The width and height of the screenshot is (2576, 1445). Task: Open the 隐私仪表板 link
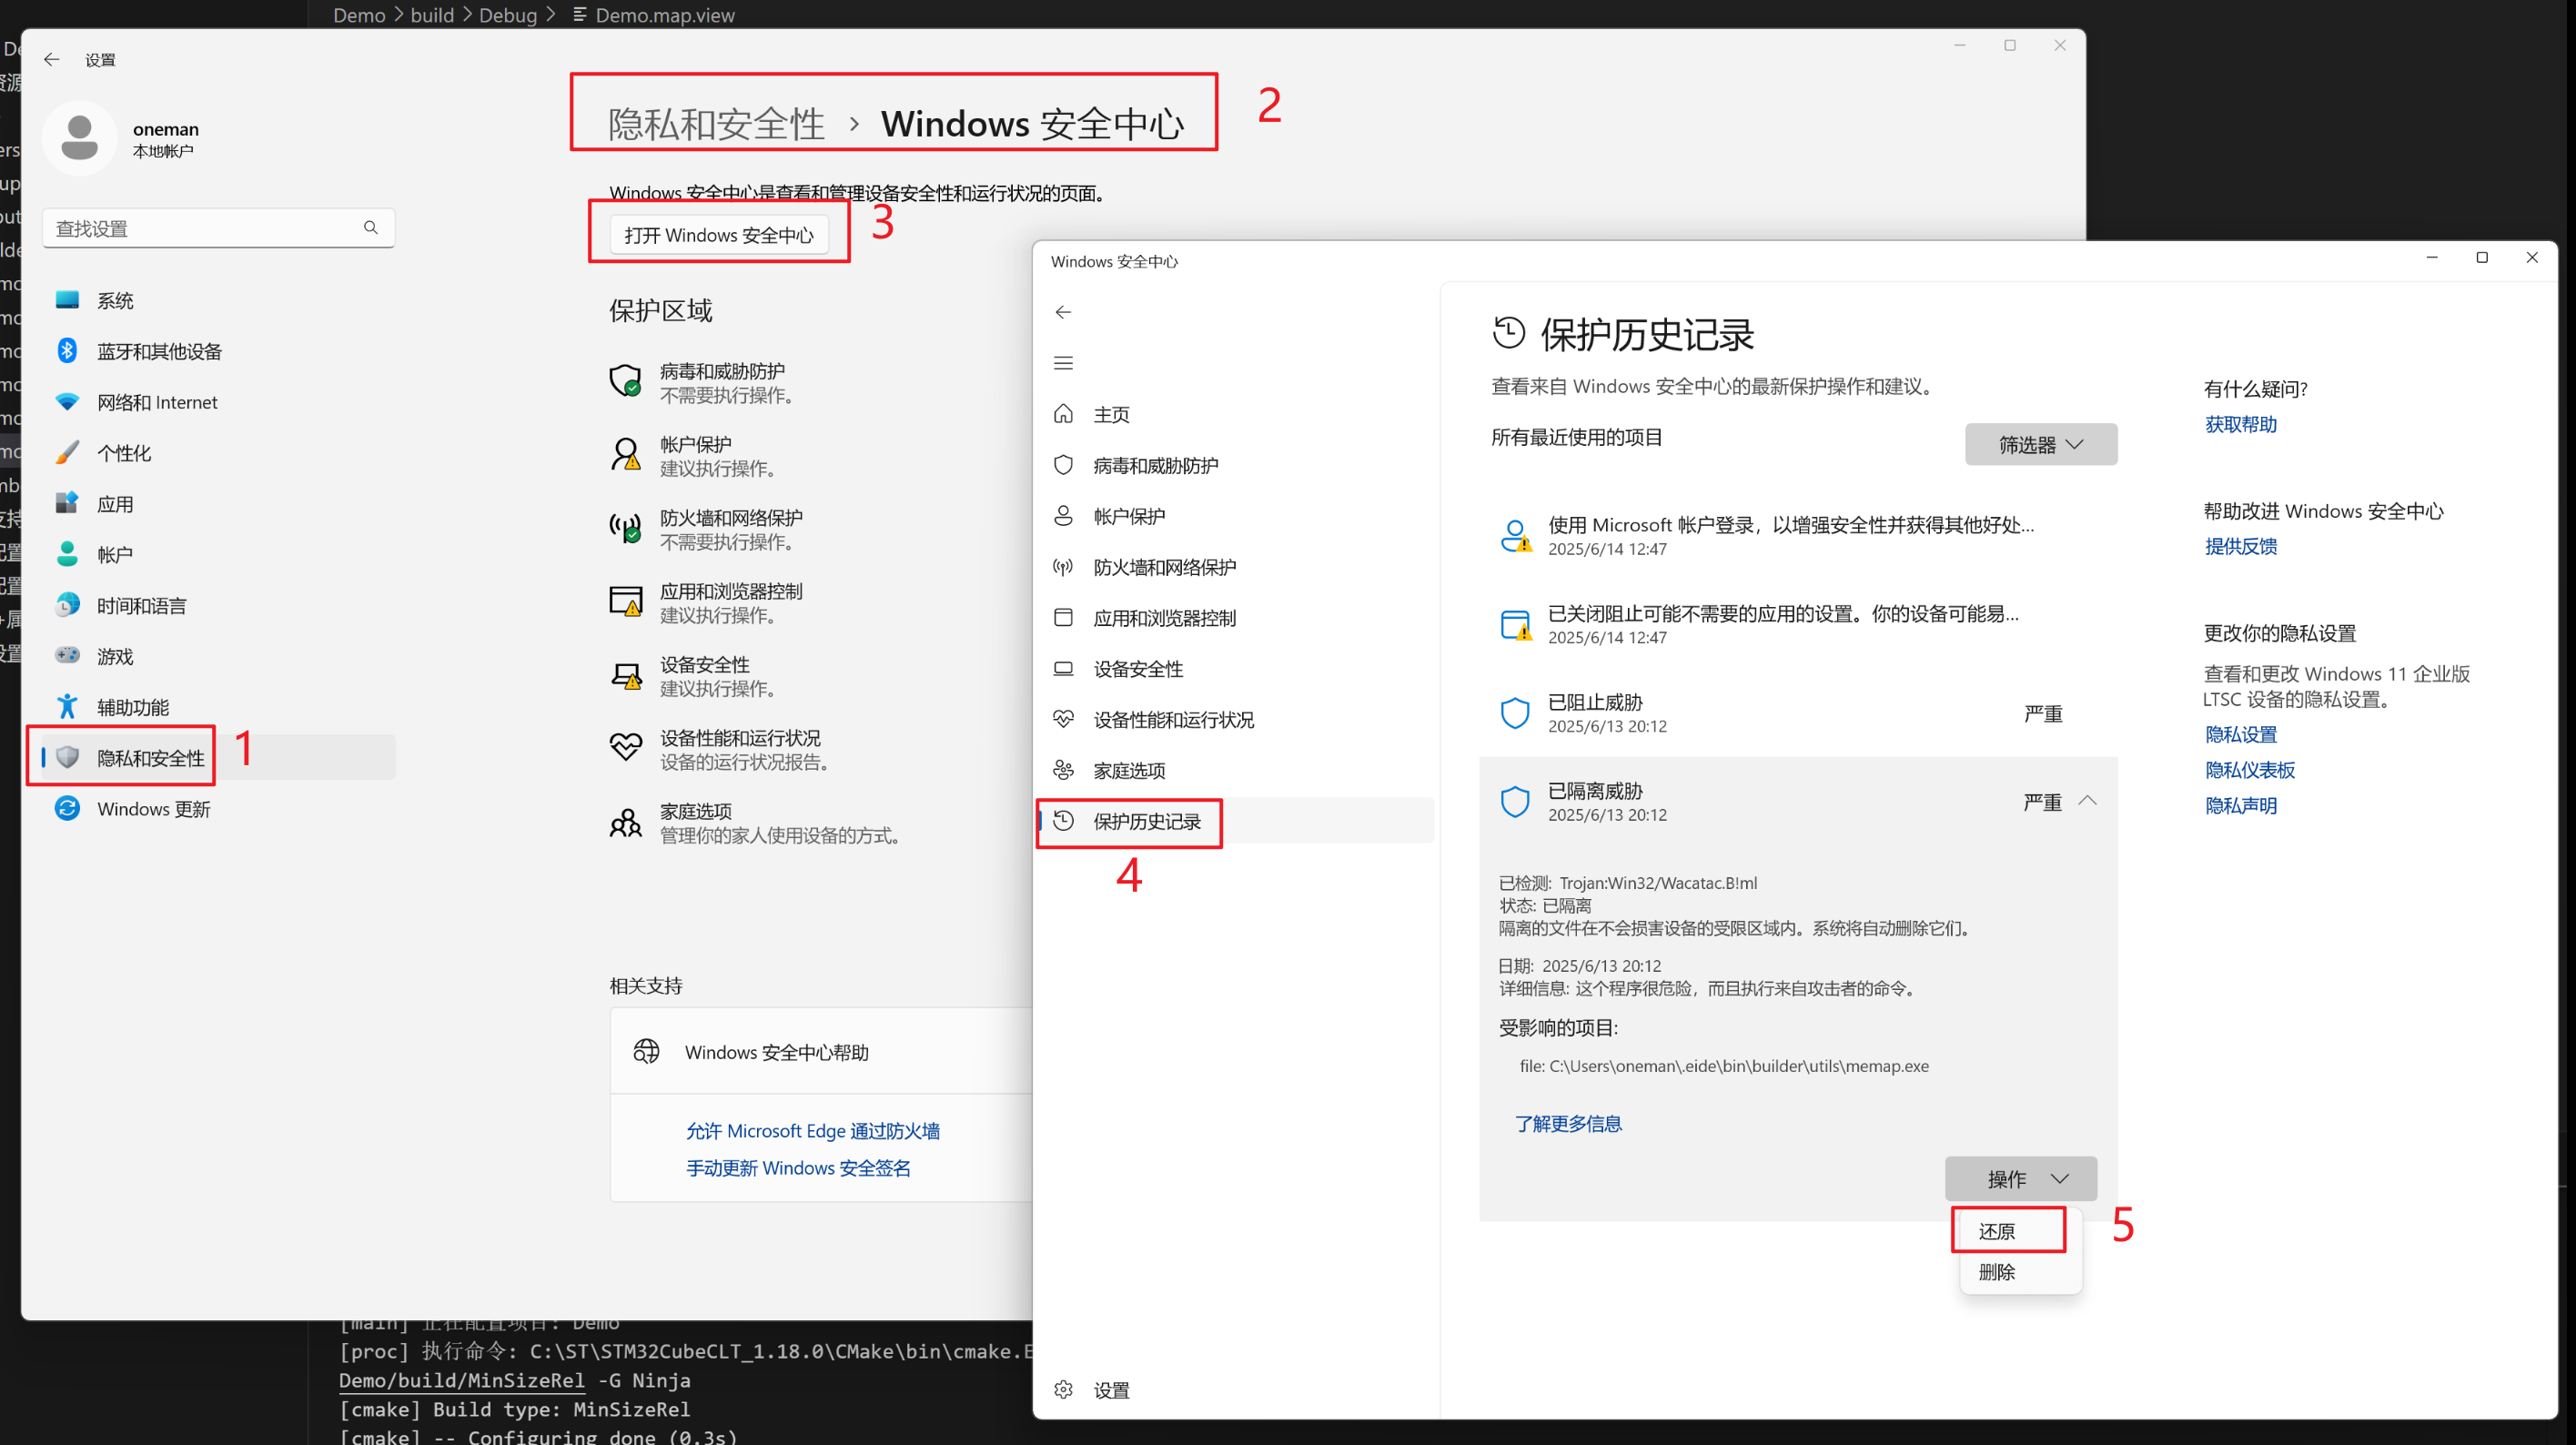pos(2249,770)
